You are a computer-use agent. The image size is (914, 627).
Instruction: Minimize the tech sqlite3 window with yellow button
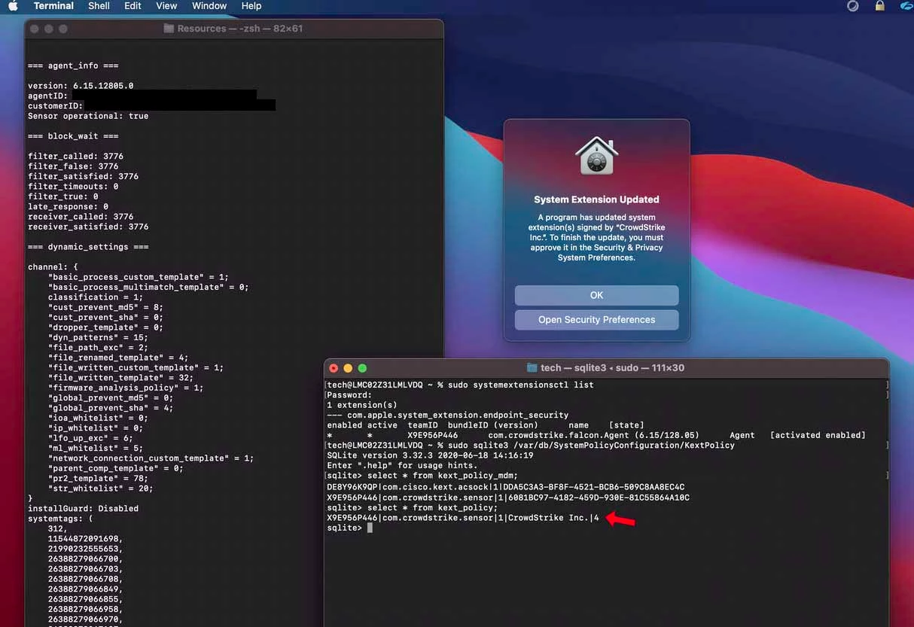coord(348,368)
